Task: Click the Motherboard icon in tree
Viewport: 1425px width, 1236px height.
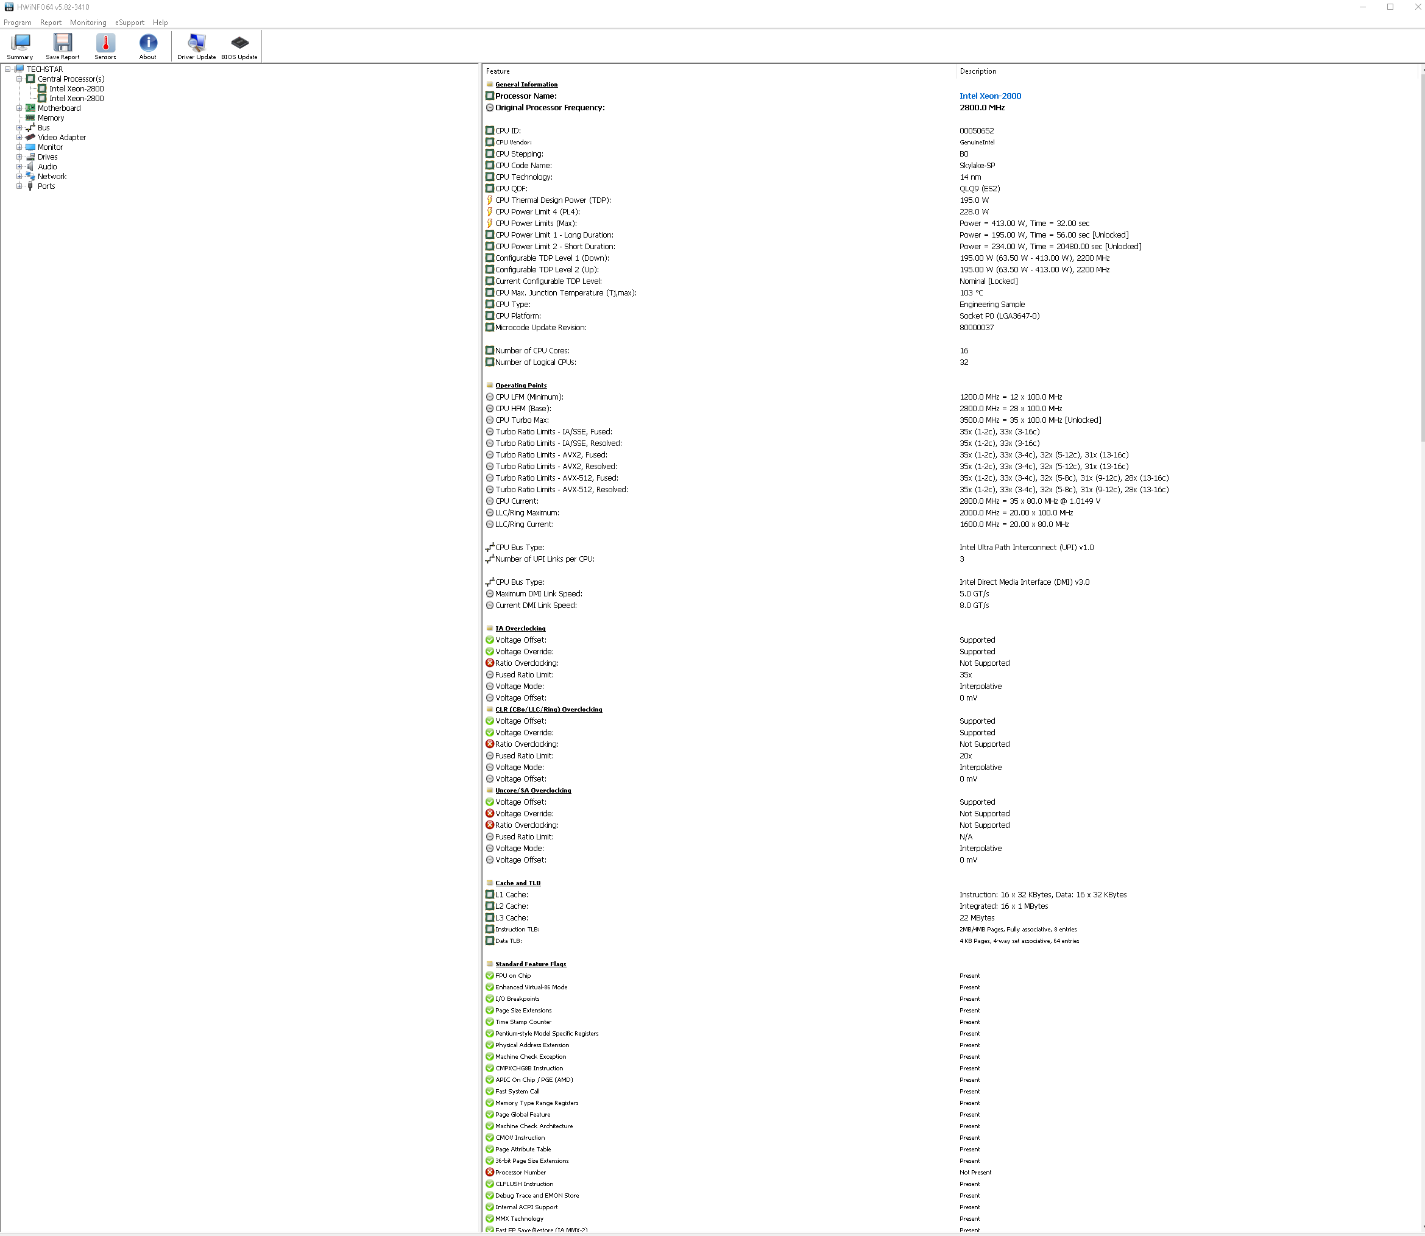Action: 30,108
